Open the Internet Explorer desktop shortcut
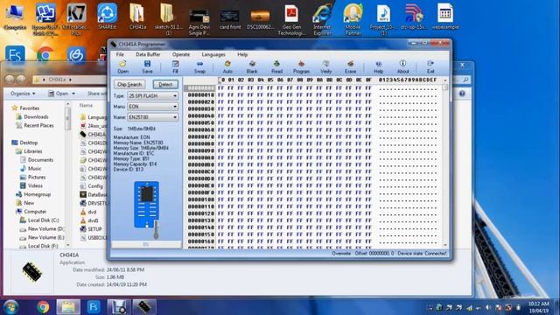Viewport: 560px width, 315px height. [322, 19]
